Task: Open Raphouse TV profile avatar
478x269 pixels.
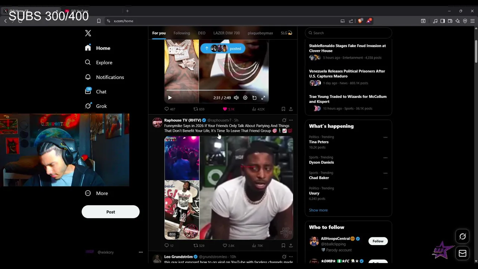Action: point(158,123)
